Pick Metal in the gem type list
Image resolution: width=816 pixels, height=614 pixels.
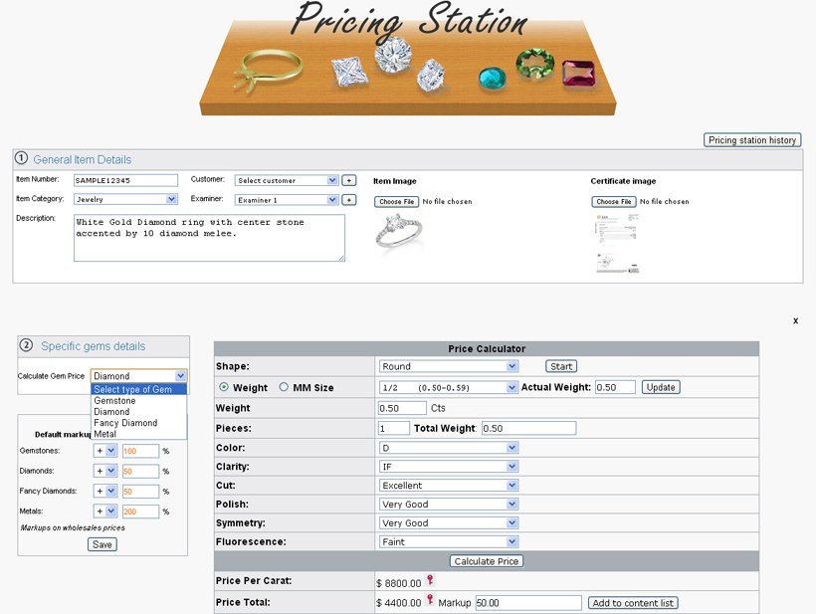[105, 434]
